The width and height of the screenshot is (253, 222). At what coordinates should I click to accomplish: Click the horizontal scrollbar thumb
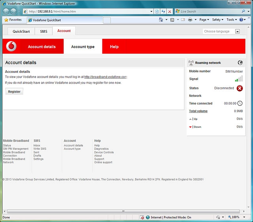click(123, 211)
